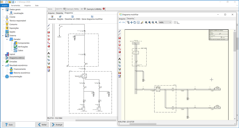The image size is (239, 128).
Task: Select the pan tool in multifilar toolbar
Action: tap(131, 22)
